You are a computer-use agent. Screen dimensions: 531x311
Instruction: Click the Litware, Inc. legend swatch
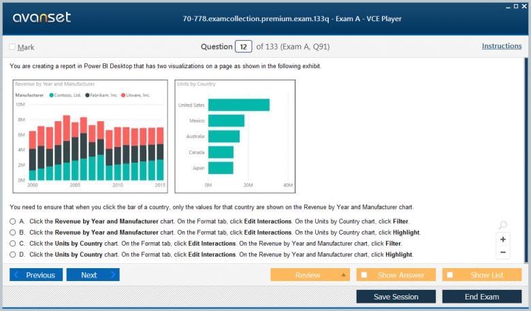coord(123,95)
